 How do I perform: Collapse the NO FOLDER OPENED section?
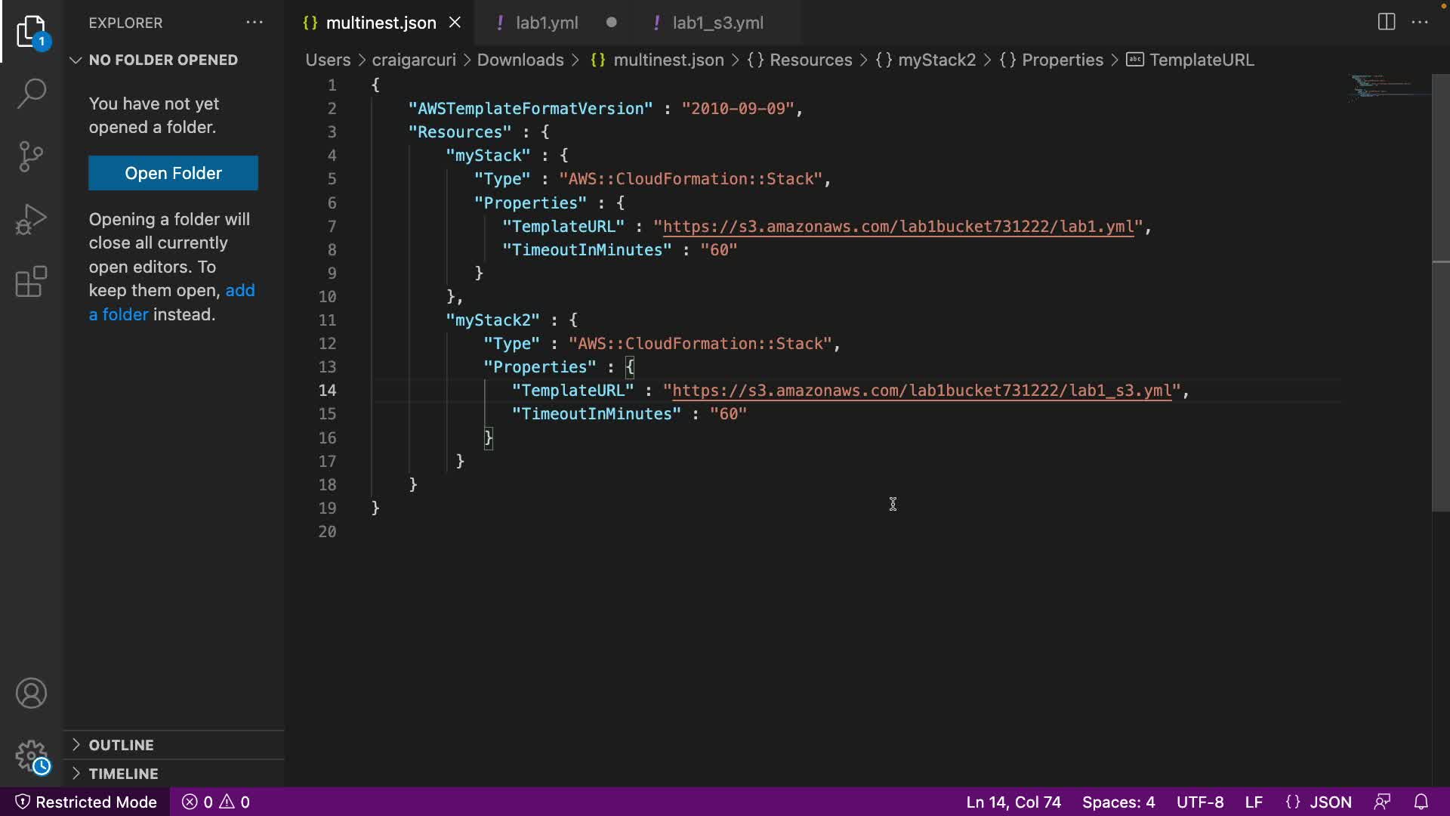(162, 60)
